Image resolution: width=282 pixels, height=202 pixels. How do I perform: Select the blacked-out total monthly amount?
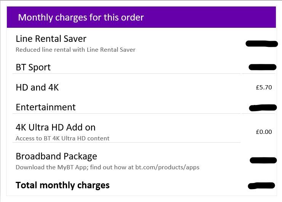point(261,186)
